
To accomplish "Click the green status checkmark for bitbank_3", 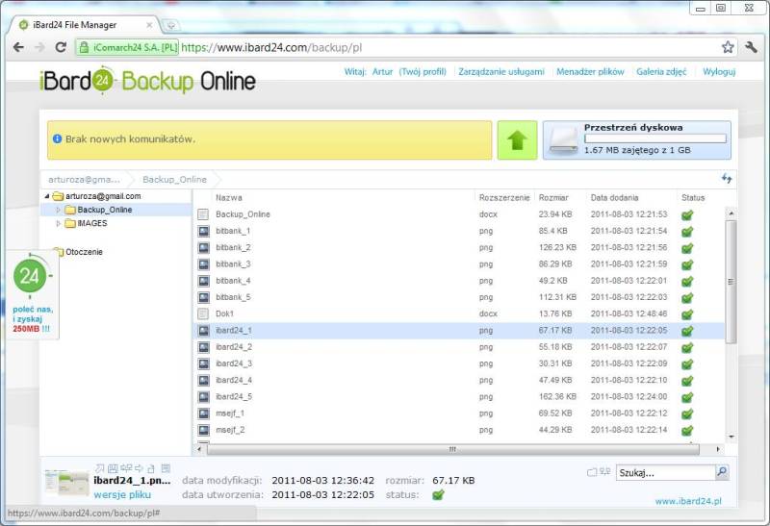I will (x=687, y=263).
